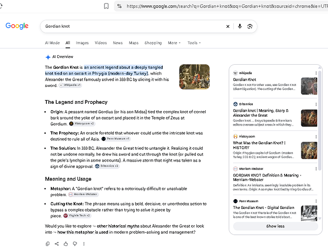328x247 pixels.
Task: Click the Britannica +3 citation chip
Action: [107, 166]
